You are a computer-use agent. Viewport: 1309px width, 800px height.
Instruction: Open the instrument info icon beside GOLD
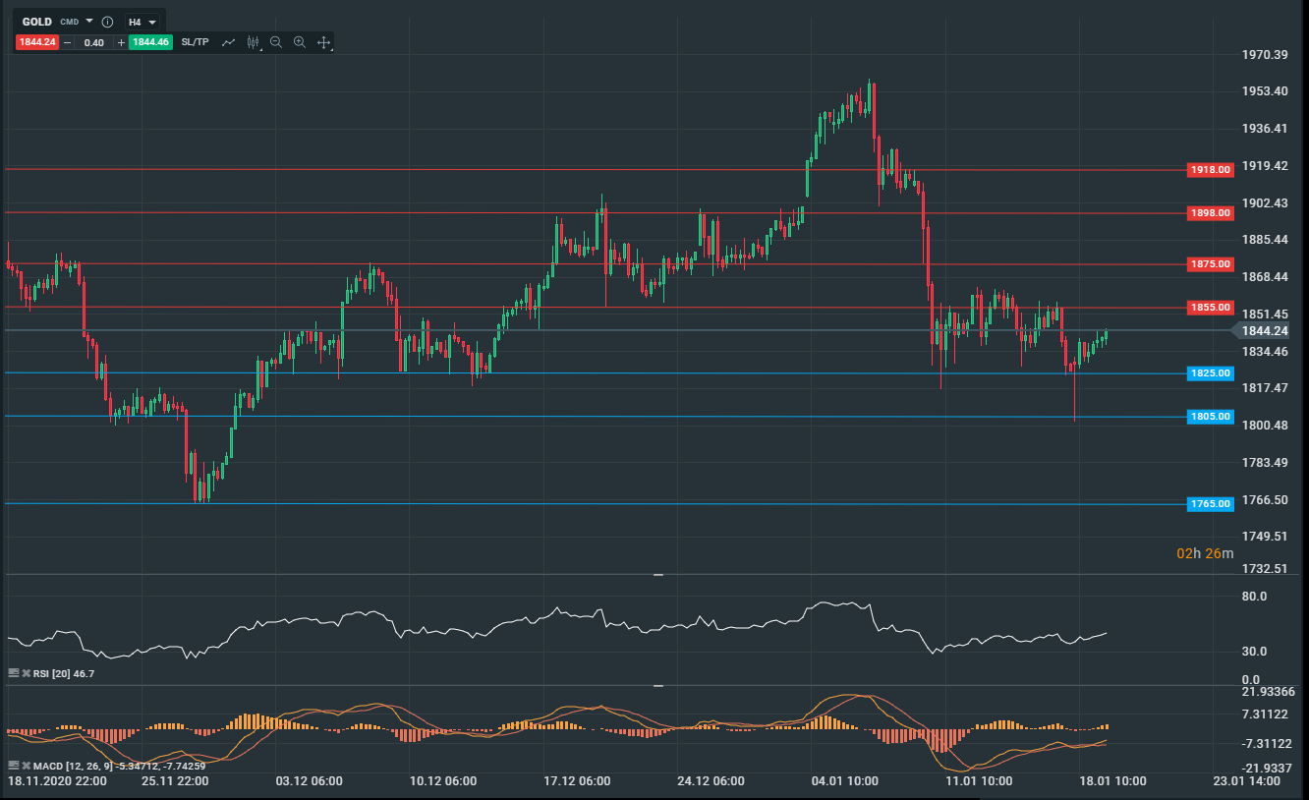[x=108, y=22]
